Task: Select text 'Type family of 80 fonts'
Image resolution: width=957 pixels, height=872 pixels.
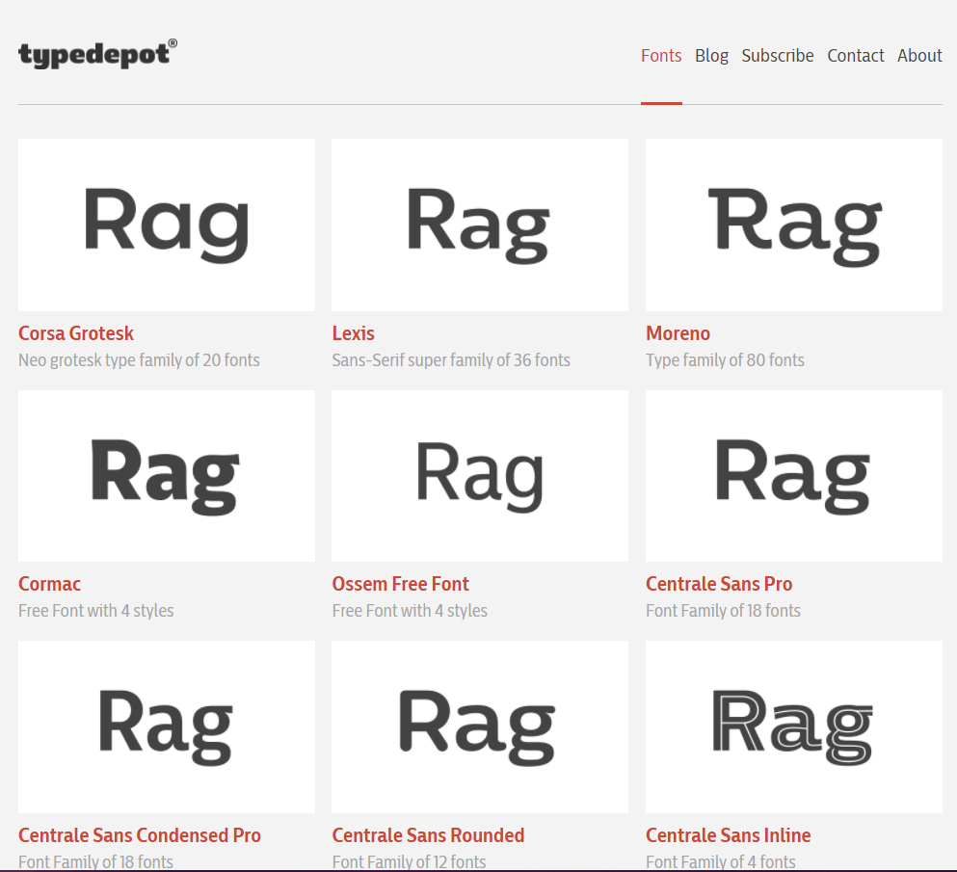Action: pos(725,360)
